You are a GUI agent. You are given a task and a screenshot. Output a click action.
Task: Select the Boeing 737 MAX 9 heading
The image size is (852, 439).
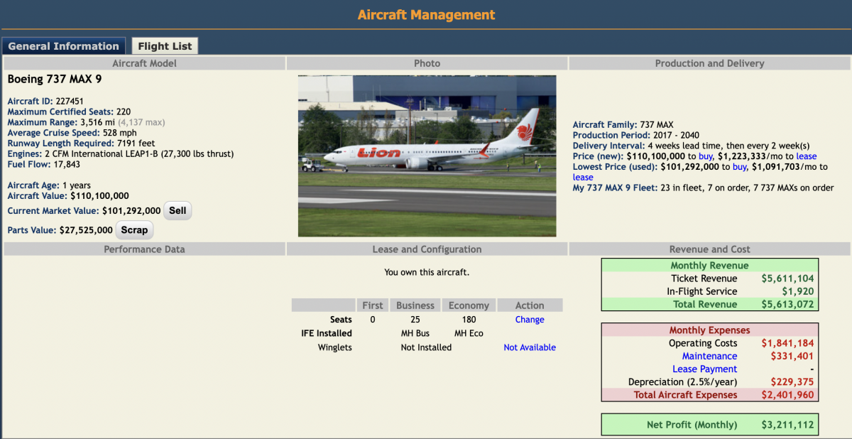55,79
